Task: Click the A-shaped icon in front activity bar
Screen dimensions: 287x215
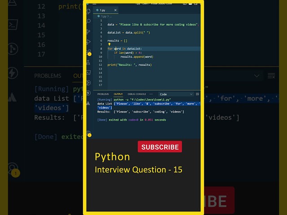Action: 88,103
